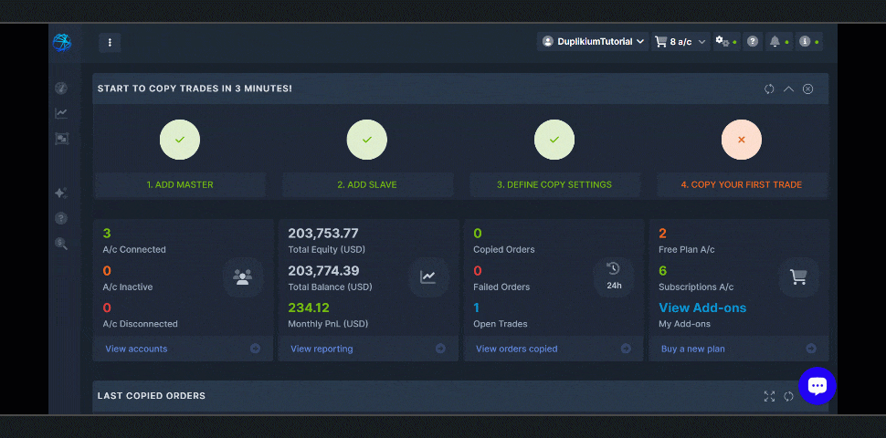
Task: Open the notifications bell icon
Action: tap(775, 42)
